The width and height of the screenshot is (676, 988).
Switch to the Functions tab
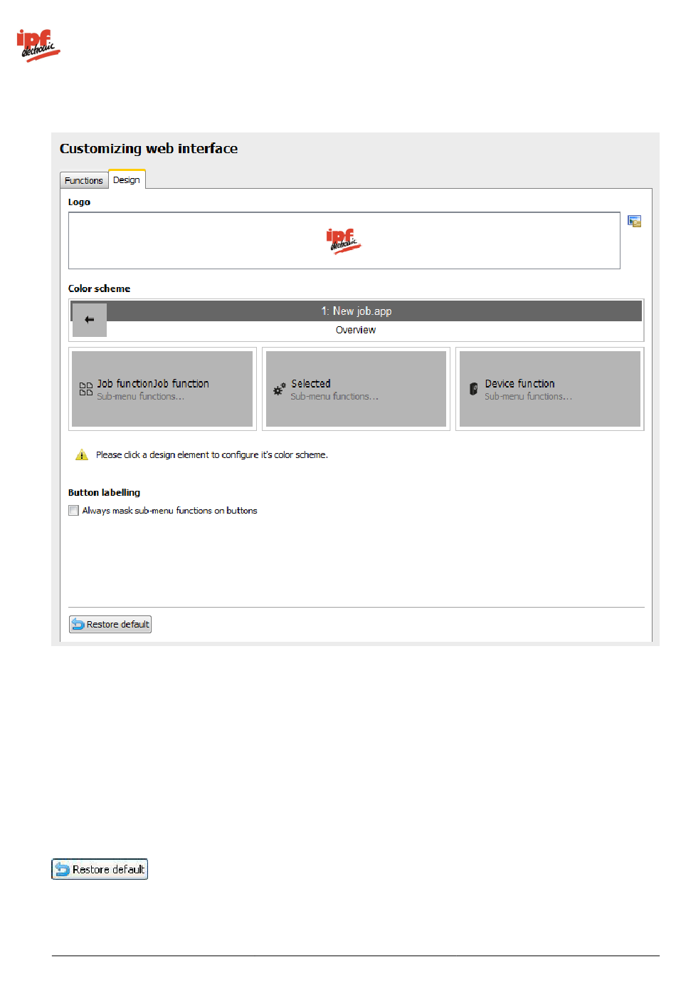84,180
